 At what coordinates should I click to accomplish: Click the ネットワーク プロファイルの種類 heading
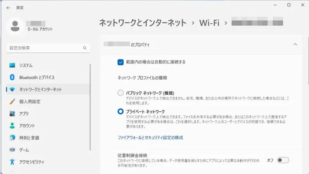[142, 78]
